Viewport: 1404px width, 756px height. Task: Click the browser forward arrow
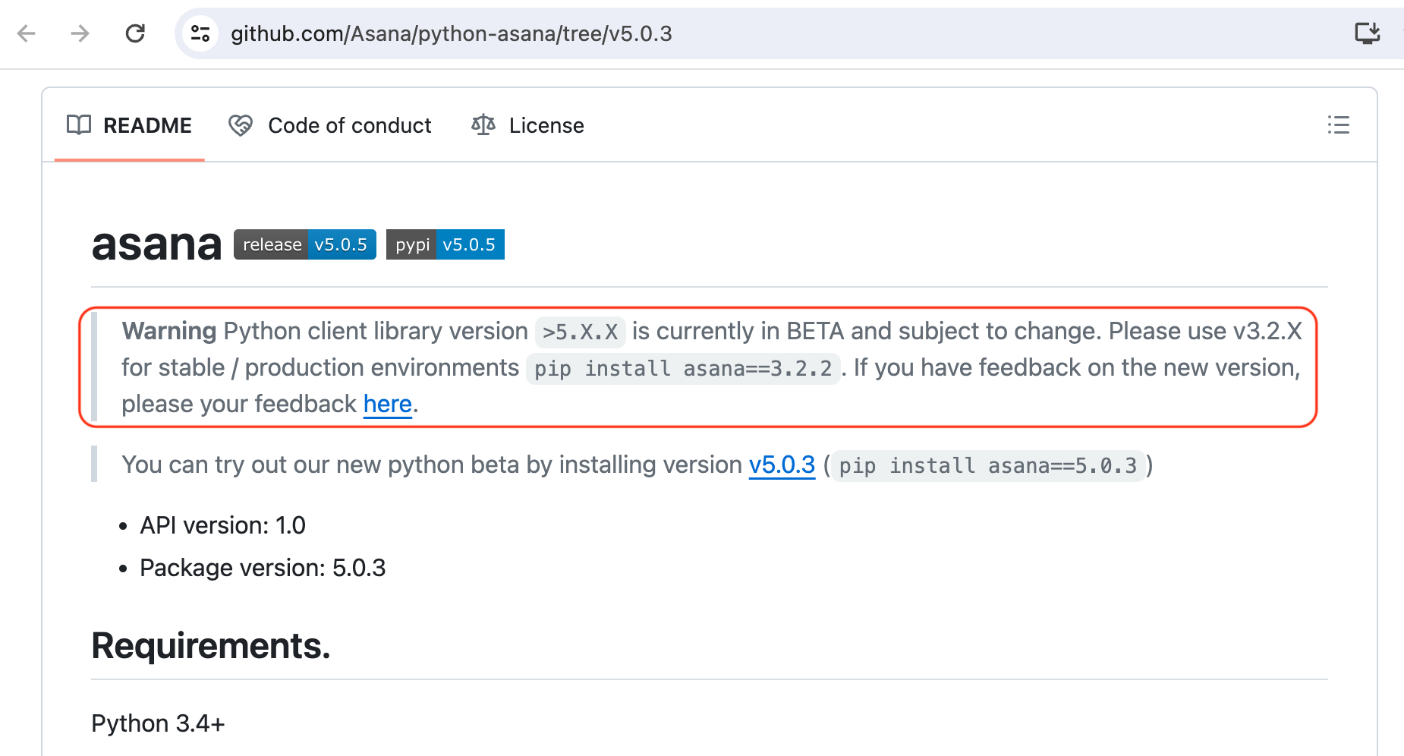[80, 33]
